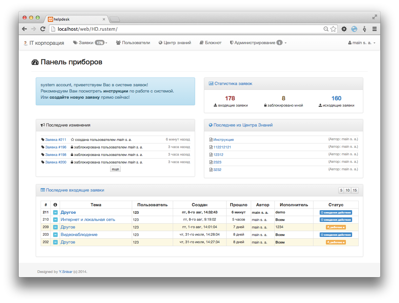399x303 pixels.
Task: Select the helpdesk browser tab
Action: (x=76, y=19)
